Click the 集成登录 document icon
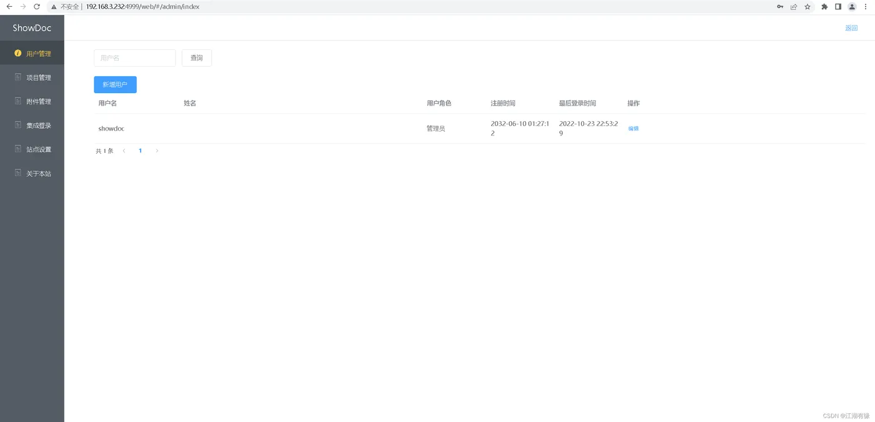The height and width of the screenshot is (422, 875). pyautogui.click(x=17, y=125)
